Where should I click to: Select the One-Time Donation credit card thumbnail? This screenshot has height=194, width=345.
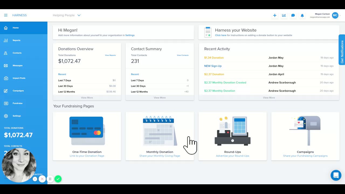(x=87, y=131)
